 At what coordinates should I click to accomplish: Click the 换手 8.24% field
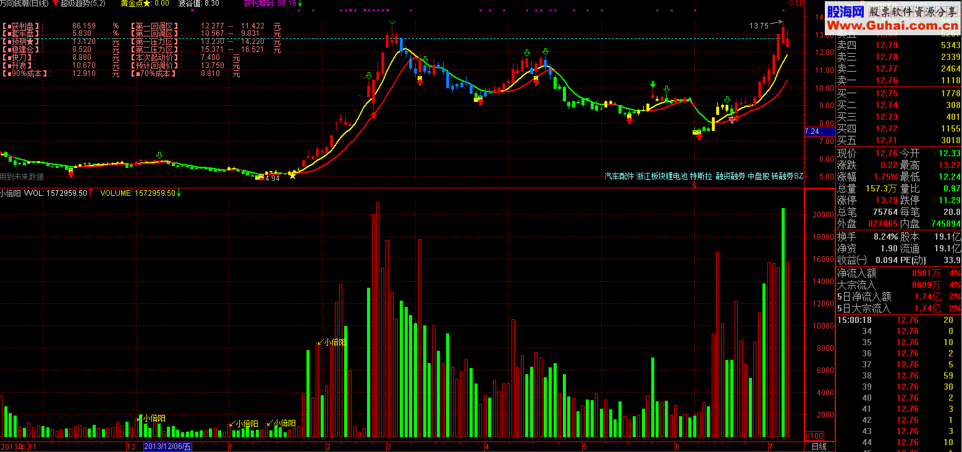tap(867, 236)
